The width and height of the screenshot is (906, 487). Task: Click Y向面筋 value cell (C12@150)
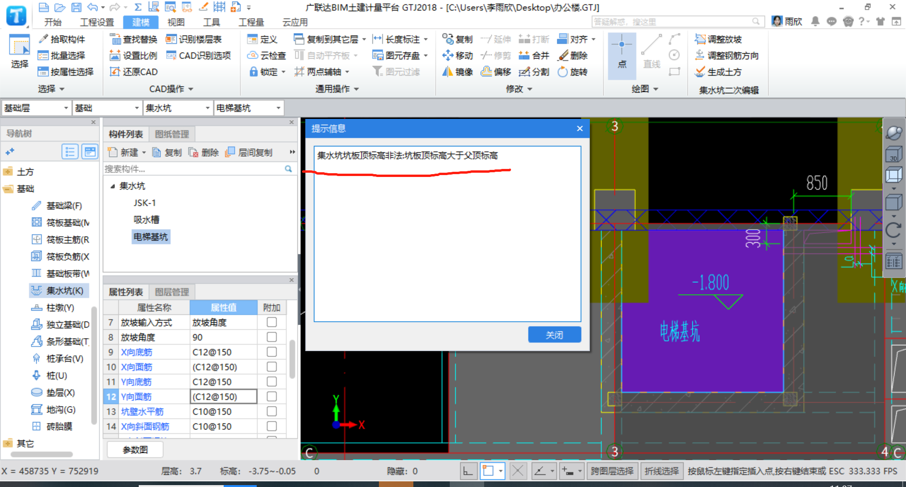coord(224,396)
